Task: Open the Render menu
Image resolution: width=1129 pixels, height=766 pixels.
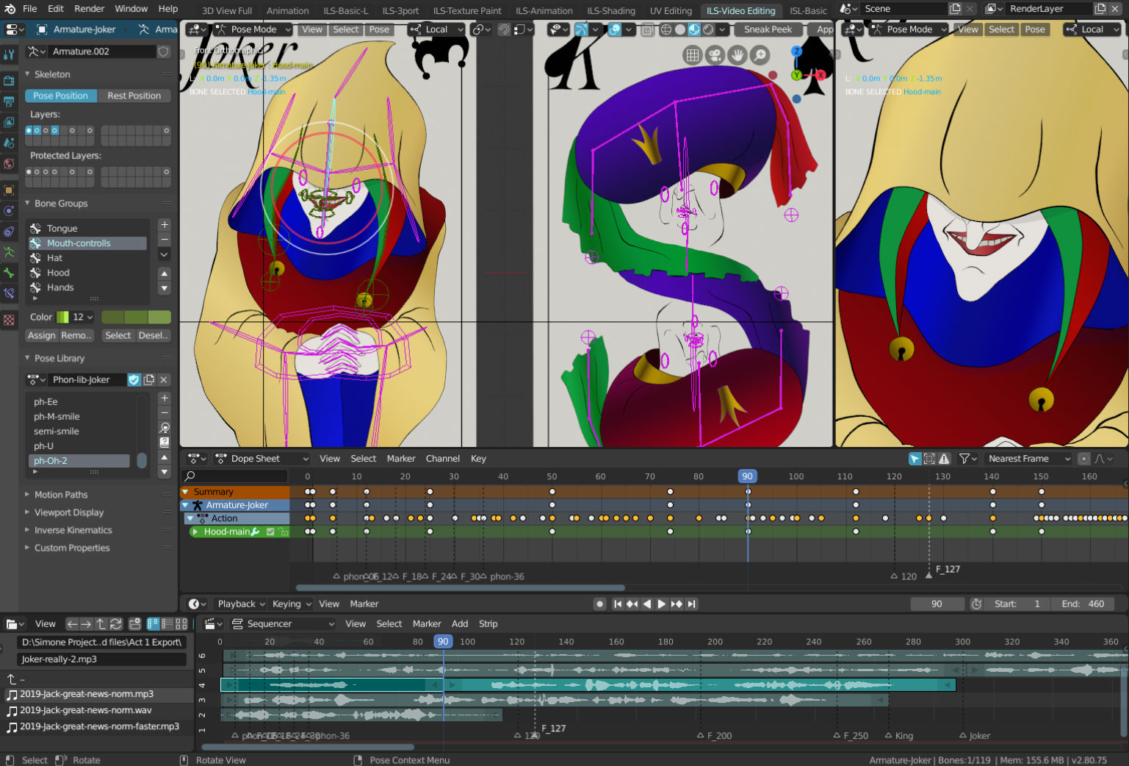Action: (89, 9)
